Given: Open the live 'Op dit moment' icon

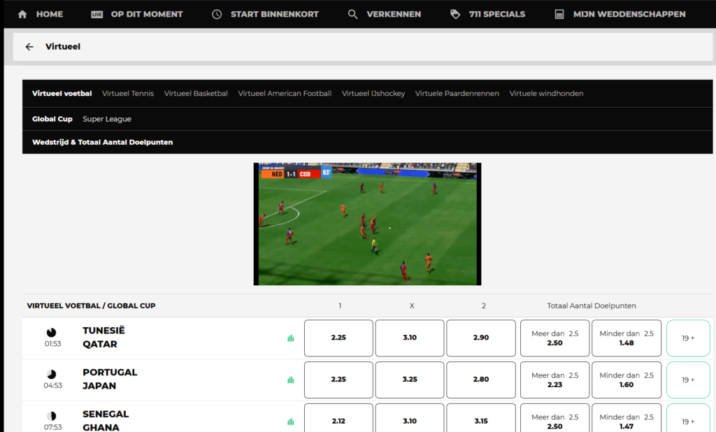Looking at the screenshot, I should [96, 14].
